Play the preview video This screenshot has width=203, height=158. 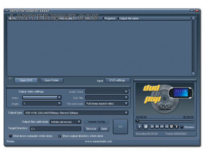[x=139, y=126]
